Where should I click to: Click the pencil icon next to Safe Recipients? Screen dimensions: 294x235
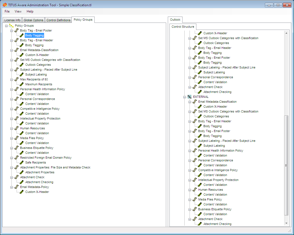[x=21, y=162]
